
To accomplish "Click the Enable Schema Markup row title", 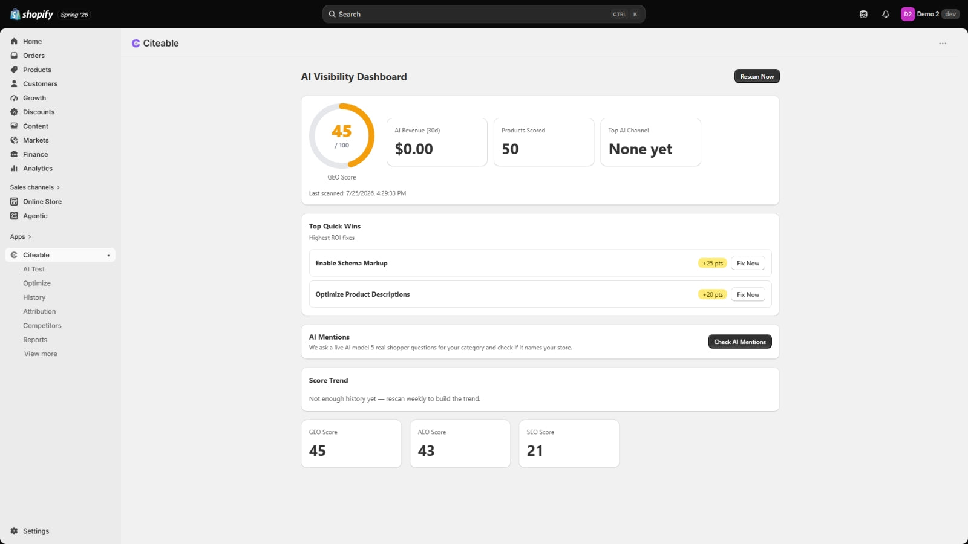I will tap(352, 263).
